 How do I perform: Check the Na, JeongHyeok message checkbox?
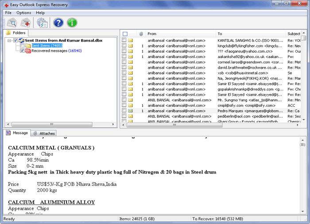click(x=124, y=78)
